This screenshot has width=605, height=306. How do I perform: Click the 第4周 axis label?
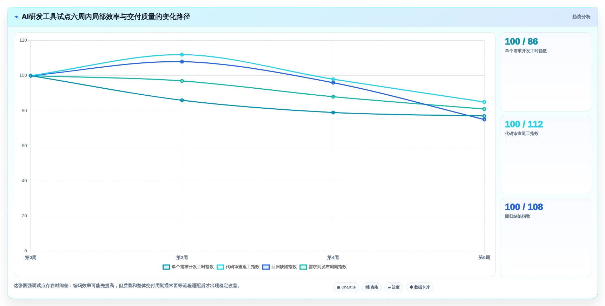click(x=333, y=258)
